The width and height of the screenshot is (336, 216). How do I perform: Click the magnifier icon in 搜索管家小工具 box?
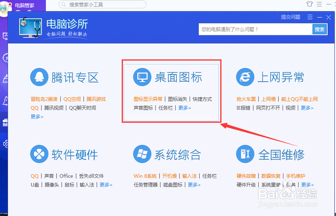click(63, 4)
